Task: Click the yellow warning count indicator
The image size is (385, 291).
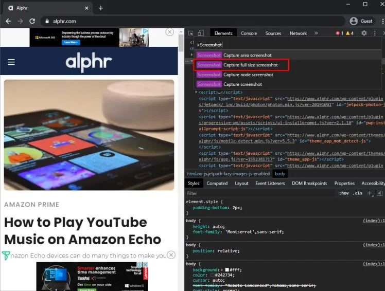Action: click(349, 33)
